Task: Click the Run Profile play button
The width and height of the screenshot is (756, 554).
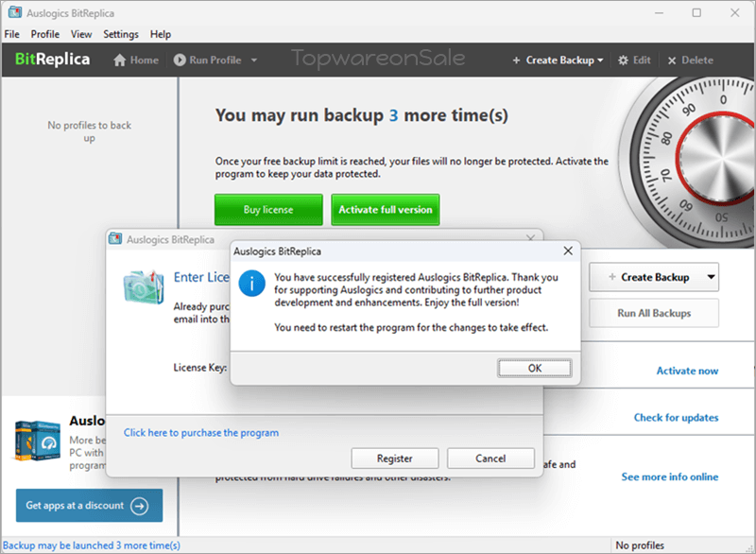Action: click(x=180, y=61)
